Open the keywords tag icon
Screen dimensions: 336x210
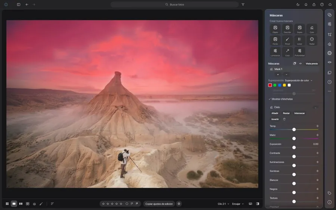(330, 193)
